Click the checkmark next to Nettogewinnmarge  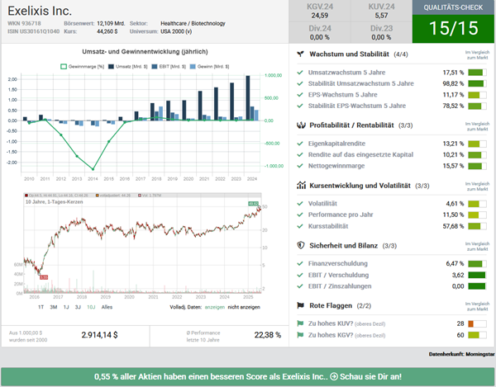300,166
